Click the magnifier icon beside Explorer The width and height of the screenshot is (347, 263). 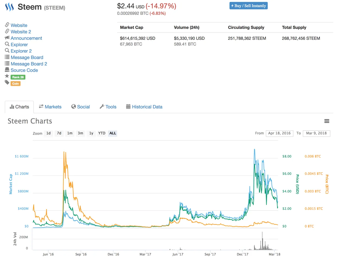pyautogui.click(x=7, y=44)
